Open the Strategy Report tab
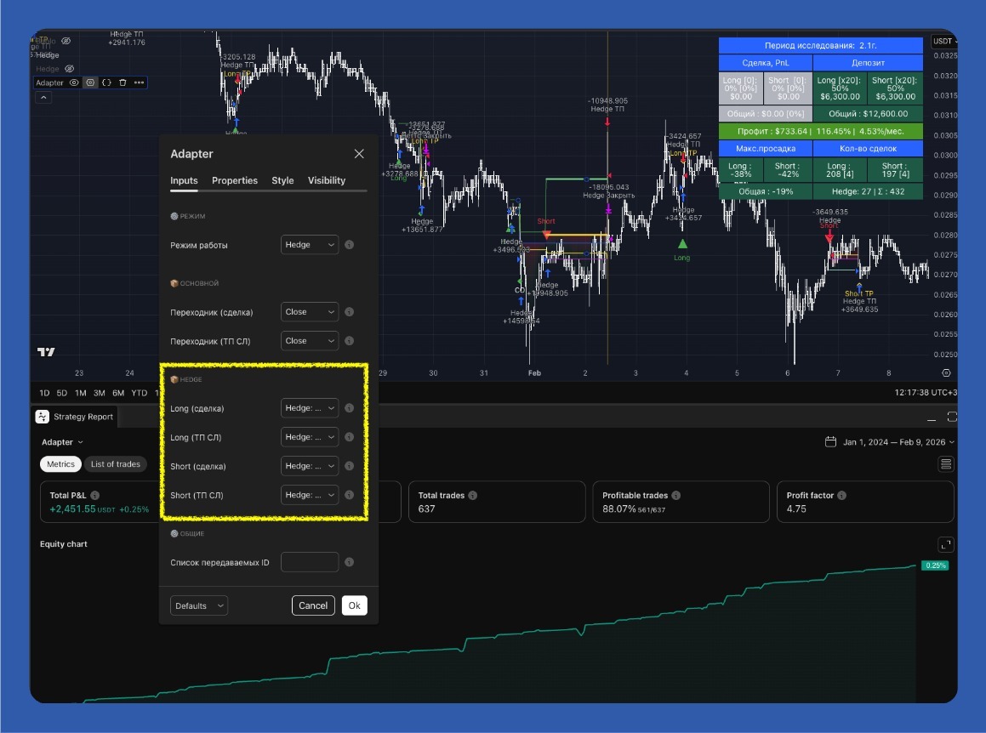Screen dimensions: 986x733 click(x=75, y=416)
